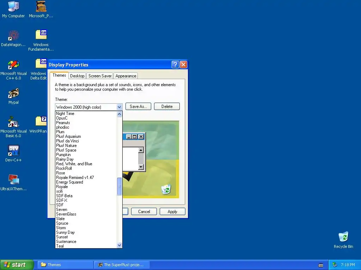The image size is (361, 270).
Task: Choose the Plus! Nature theme
Action: coord(86,146)
